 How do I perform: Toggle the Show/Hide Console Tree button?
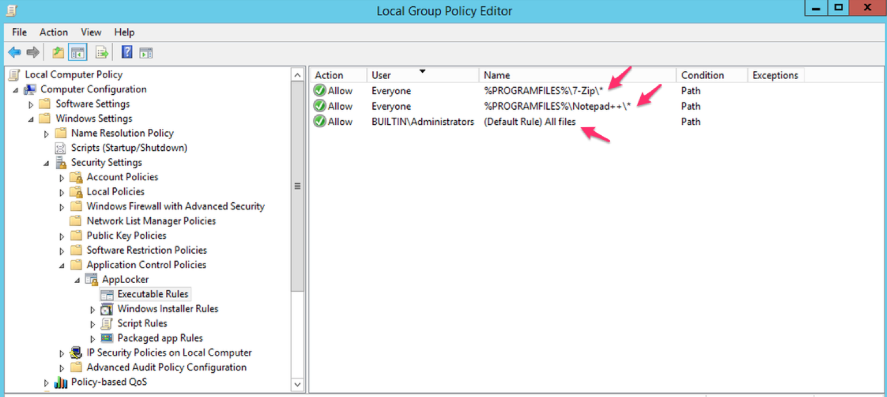(78, 51)
